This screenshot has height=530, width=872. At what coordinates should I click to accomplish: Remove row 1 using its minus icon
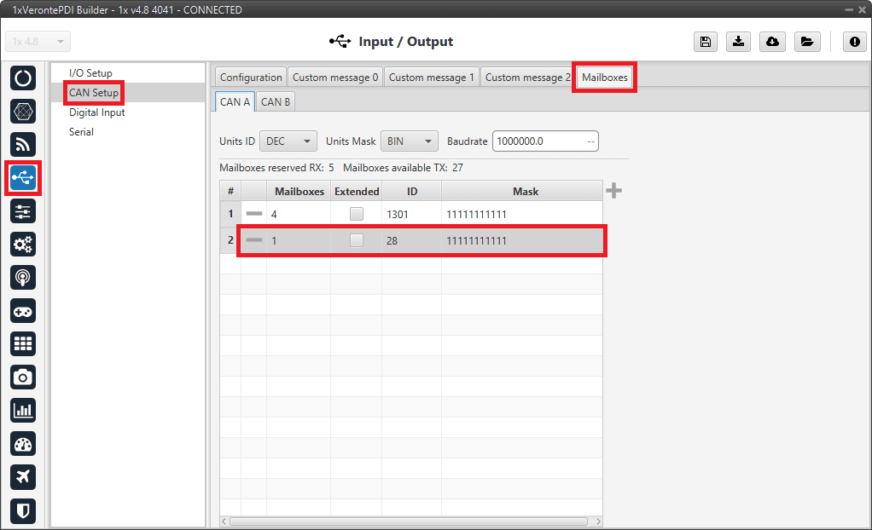(254, 214)
